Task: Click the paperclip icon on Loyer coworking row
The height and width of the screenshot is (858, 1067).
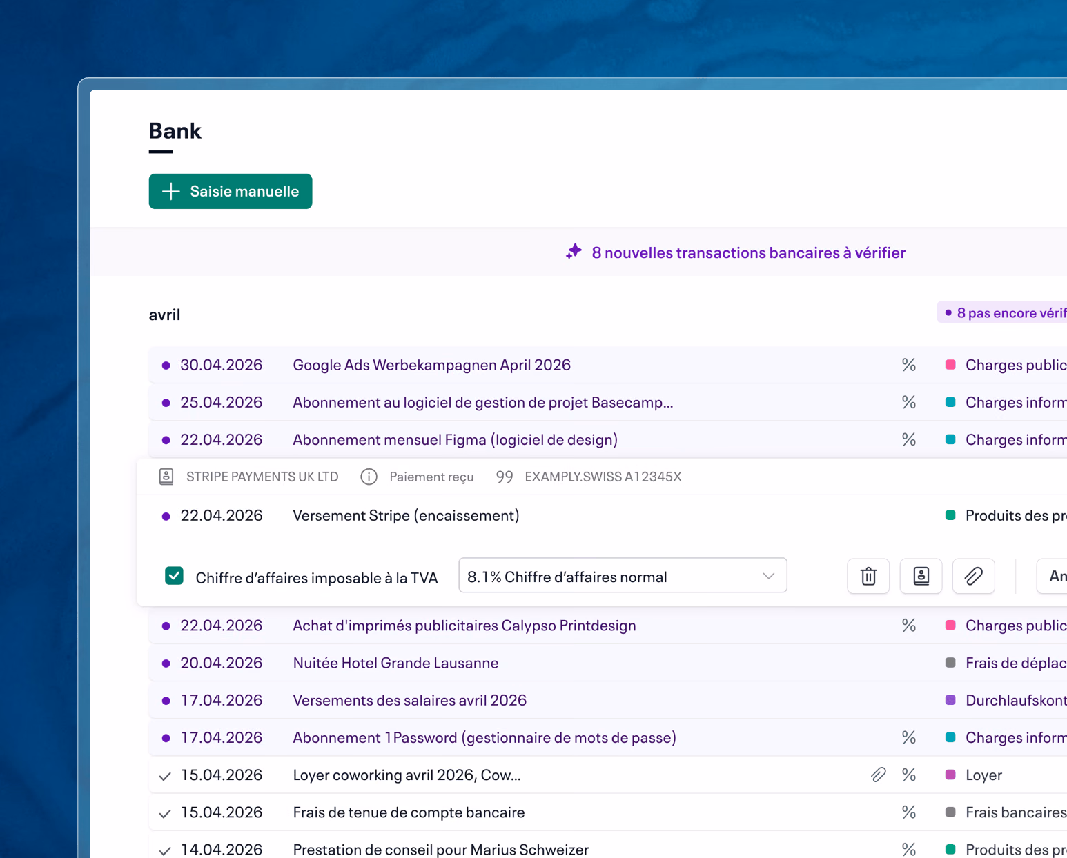Action: pyautogui.click(x=878, y=775)
